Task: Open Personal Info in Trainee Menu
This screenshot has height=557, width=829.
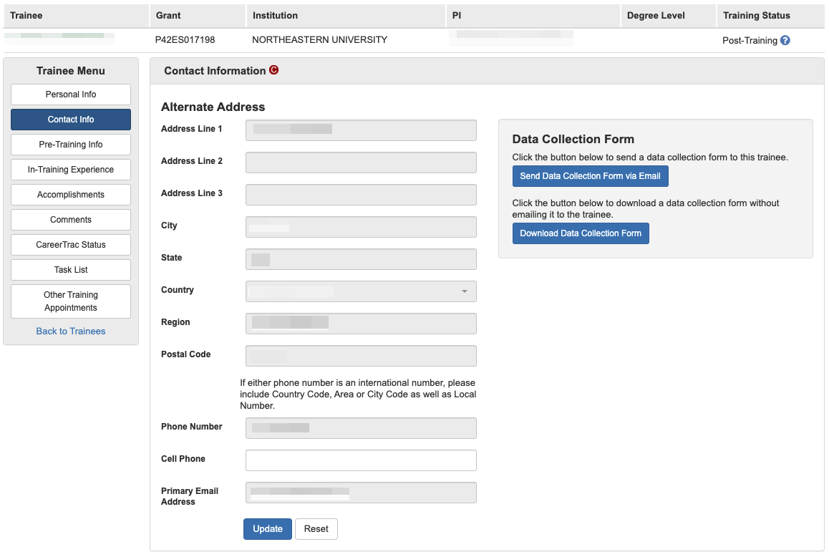Action: (71, 95)
